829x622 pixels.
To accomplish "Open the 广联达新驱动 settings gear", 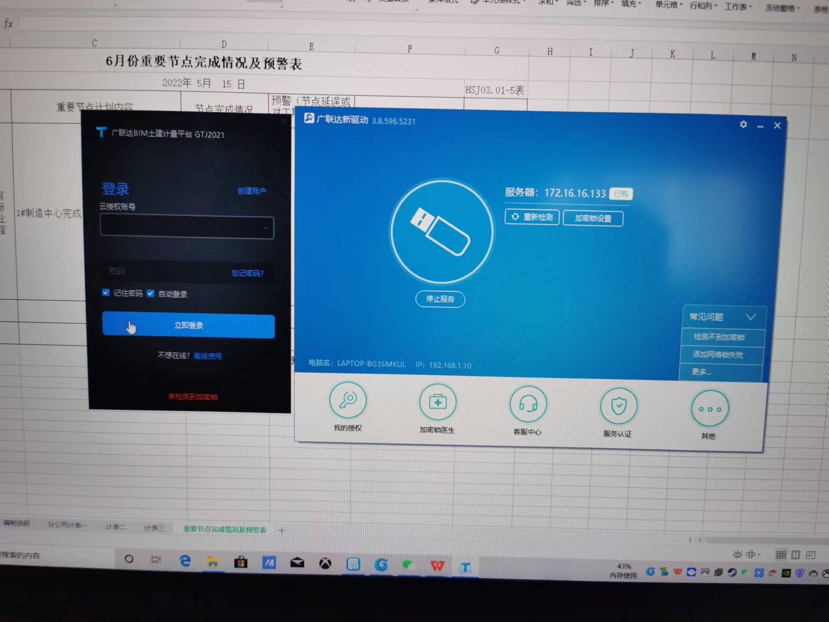I will click(743, 124).
